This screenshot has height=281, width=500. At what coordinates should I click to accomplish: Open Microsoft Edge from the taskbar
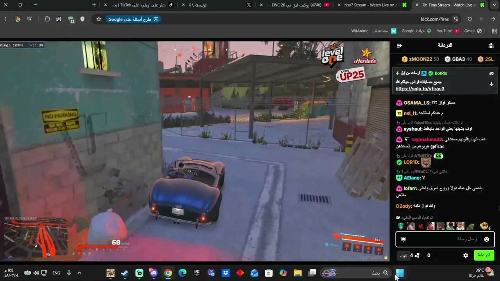point(182,273)
